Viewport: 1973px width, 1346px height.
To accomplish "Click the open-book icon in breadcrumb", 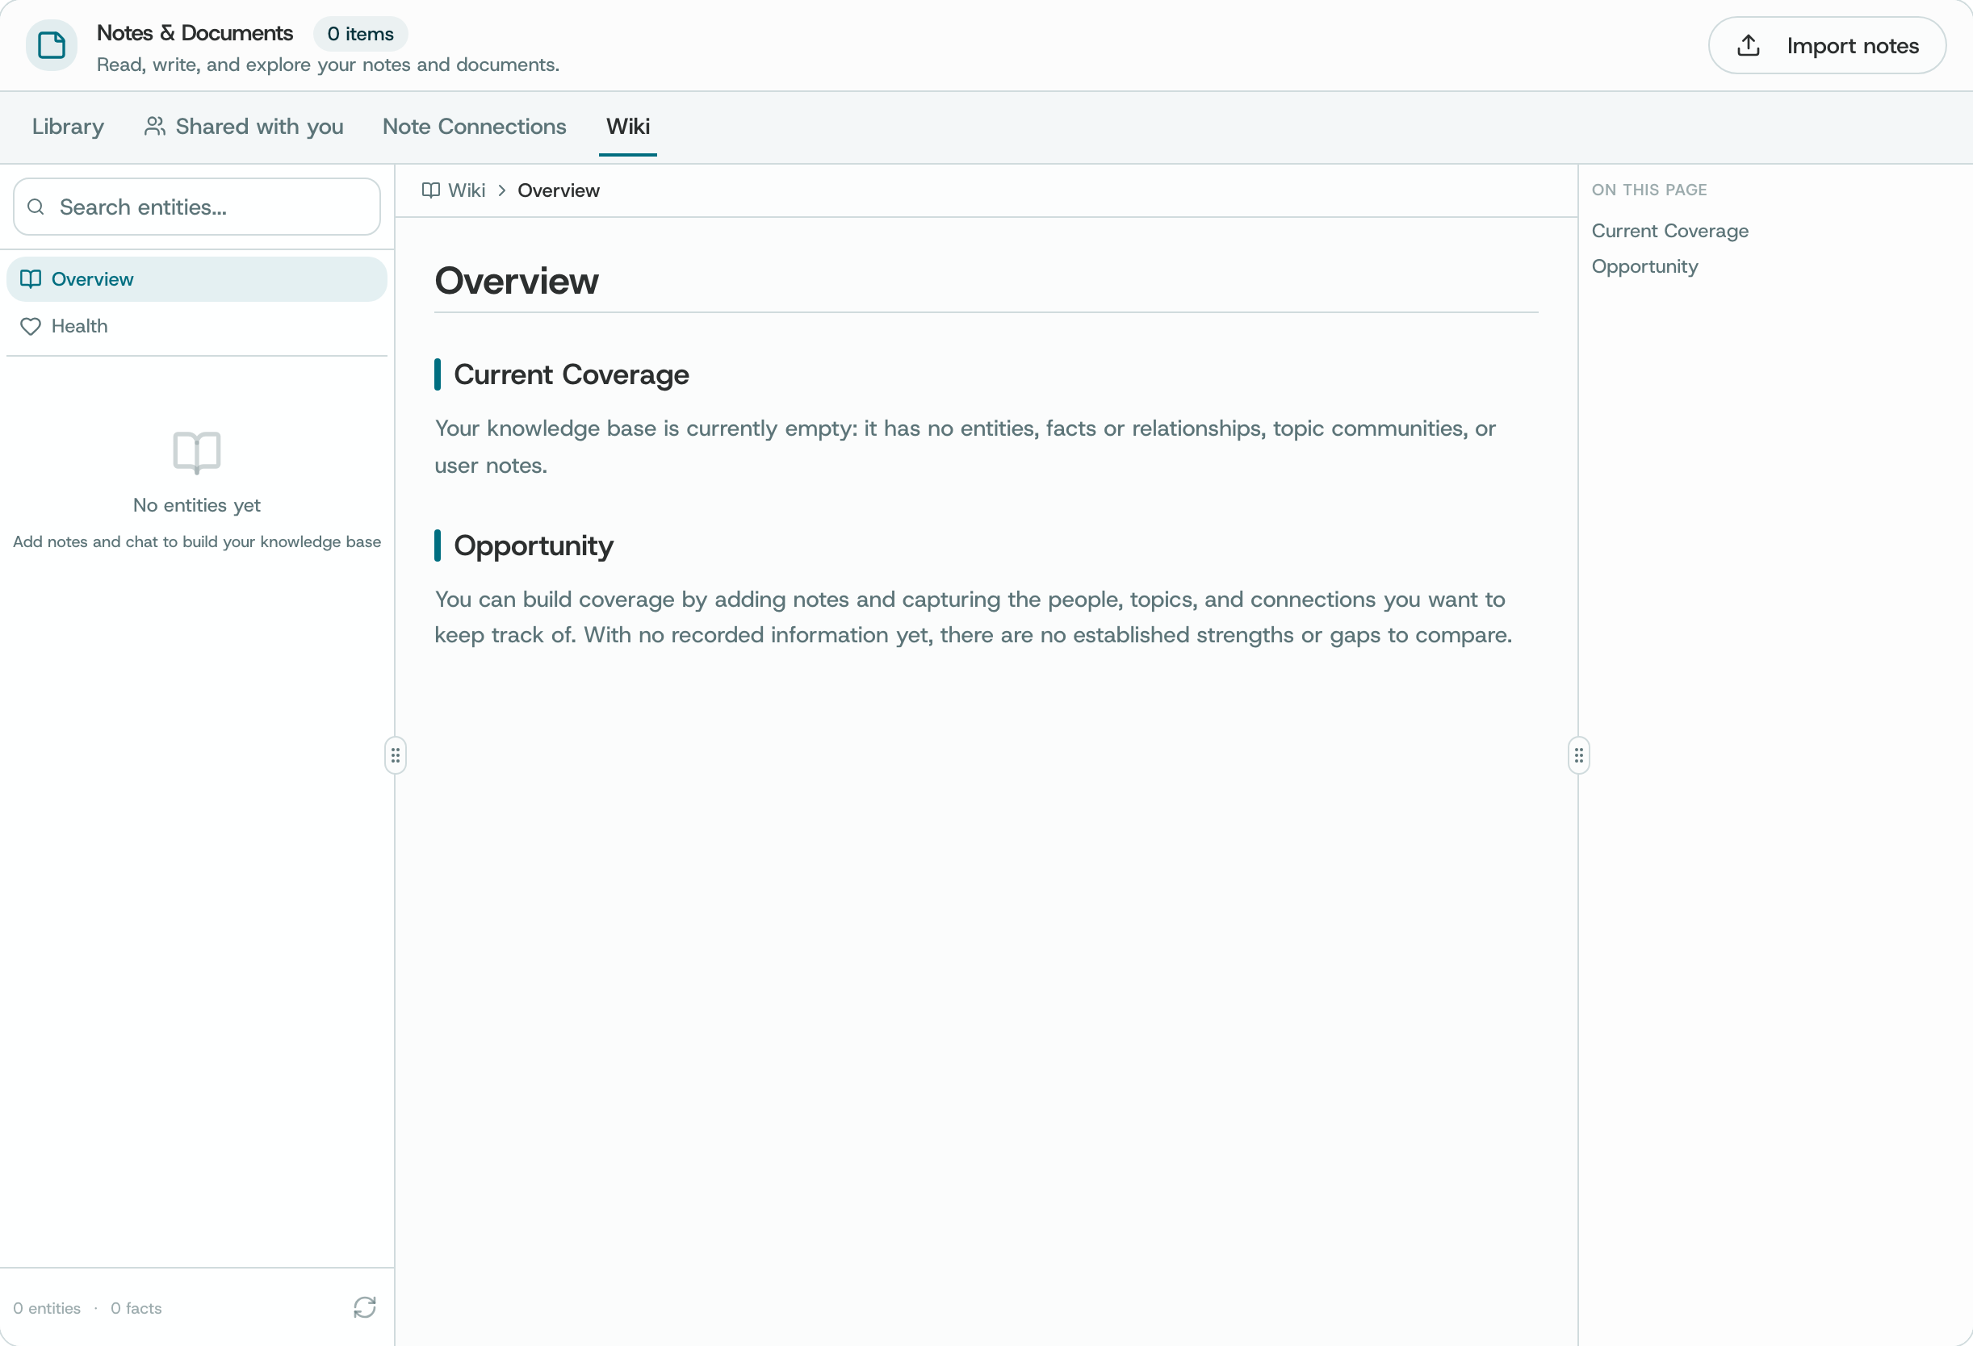I will point(431,190).
